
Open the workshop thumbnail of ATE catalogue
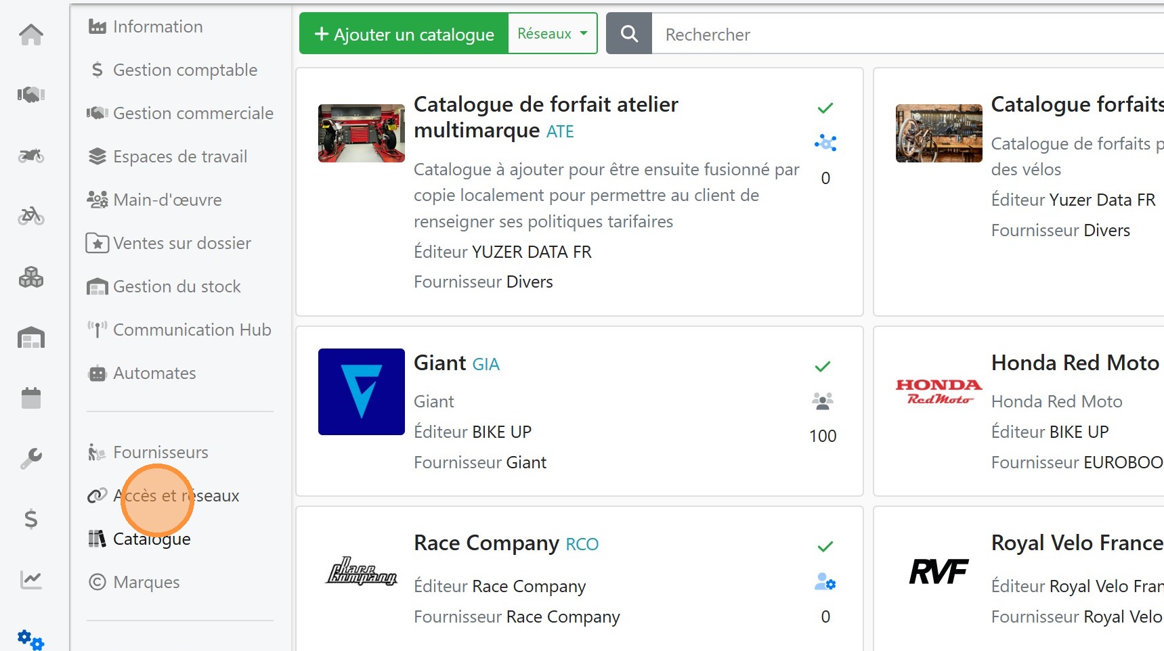[362, 133]
